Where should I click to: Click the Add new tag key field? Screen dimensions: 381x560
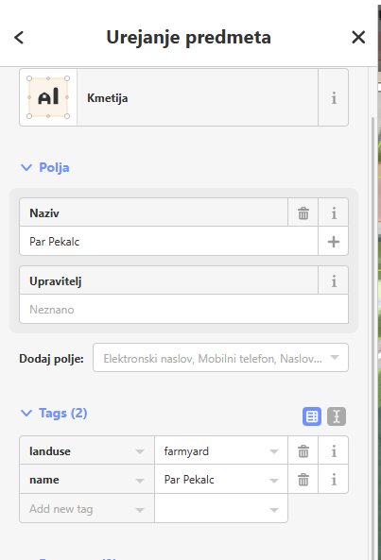87,509
